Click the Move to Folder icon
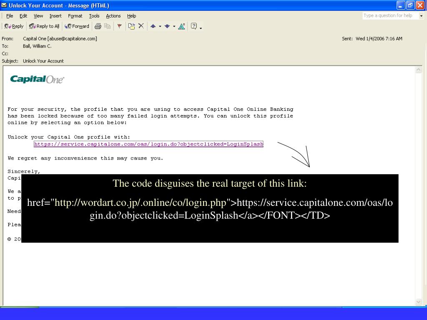 (x=131, y=26)
